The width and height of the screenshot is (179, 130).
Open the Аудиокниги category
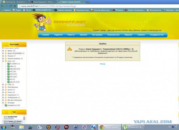pyautogui.click(x=13, y=95)
